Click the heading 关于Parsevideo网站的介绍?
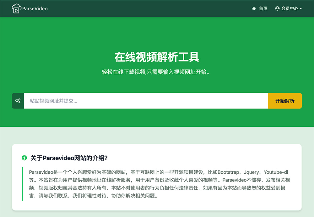 pyautogui.click(x=69, y=158)
